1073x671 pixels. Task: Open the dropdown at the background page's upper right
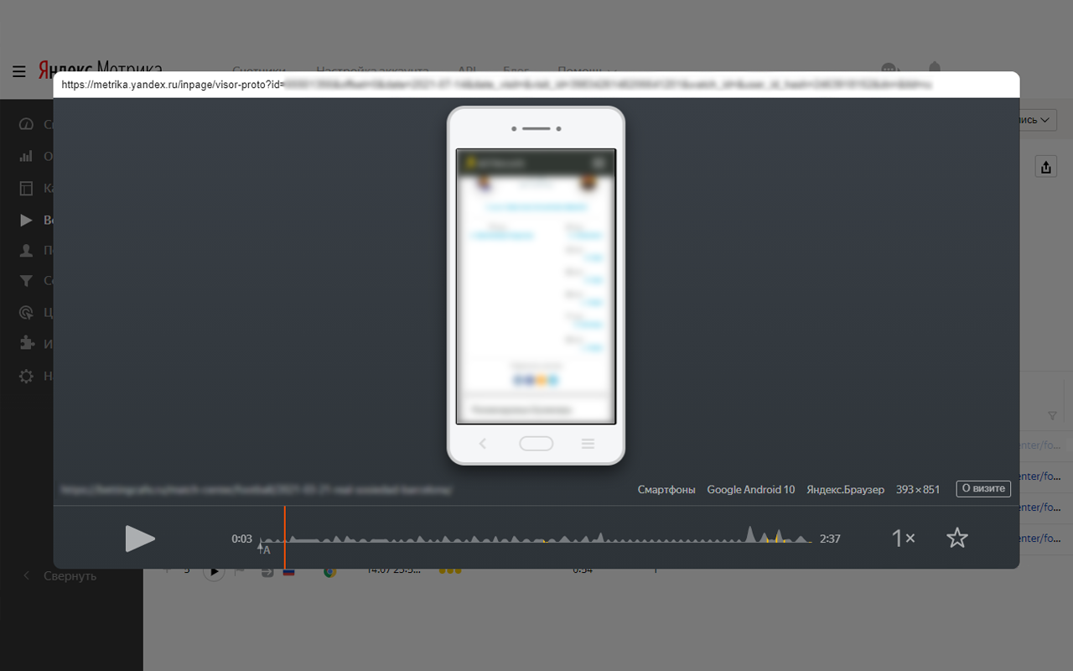click(1039, 120)
